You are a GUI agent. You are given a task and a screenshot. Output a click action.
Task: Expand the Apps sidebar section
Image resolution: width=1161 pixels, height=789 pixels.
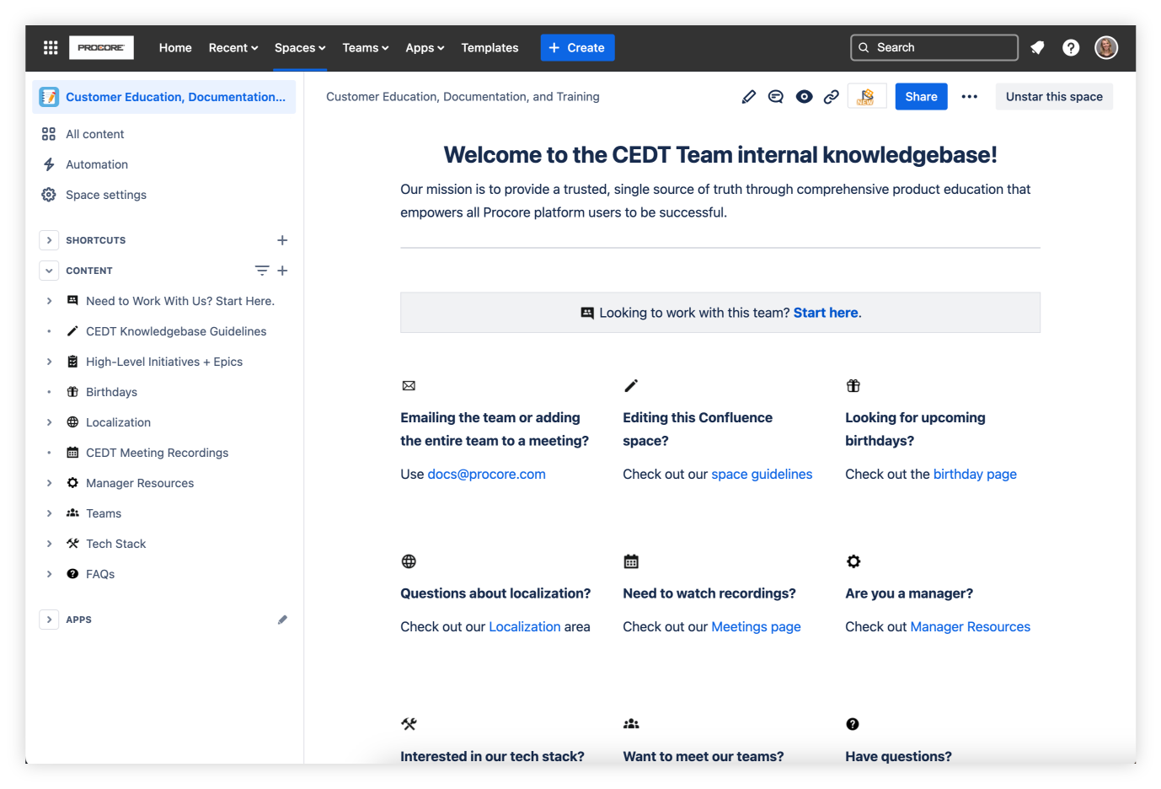(49, 620)
